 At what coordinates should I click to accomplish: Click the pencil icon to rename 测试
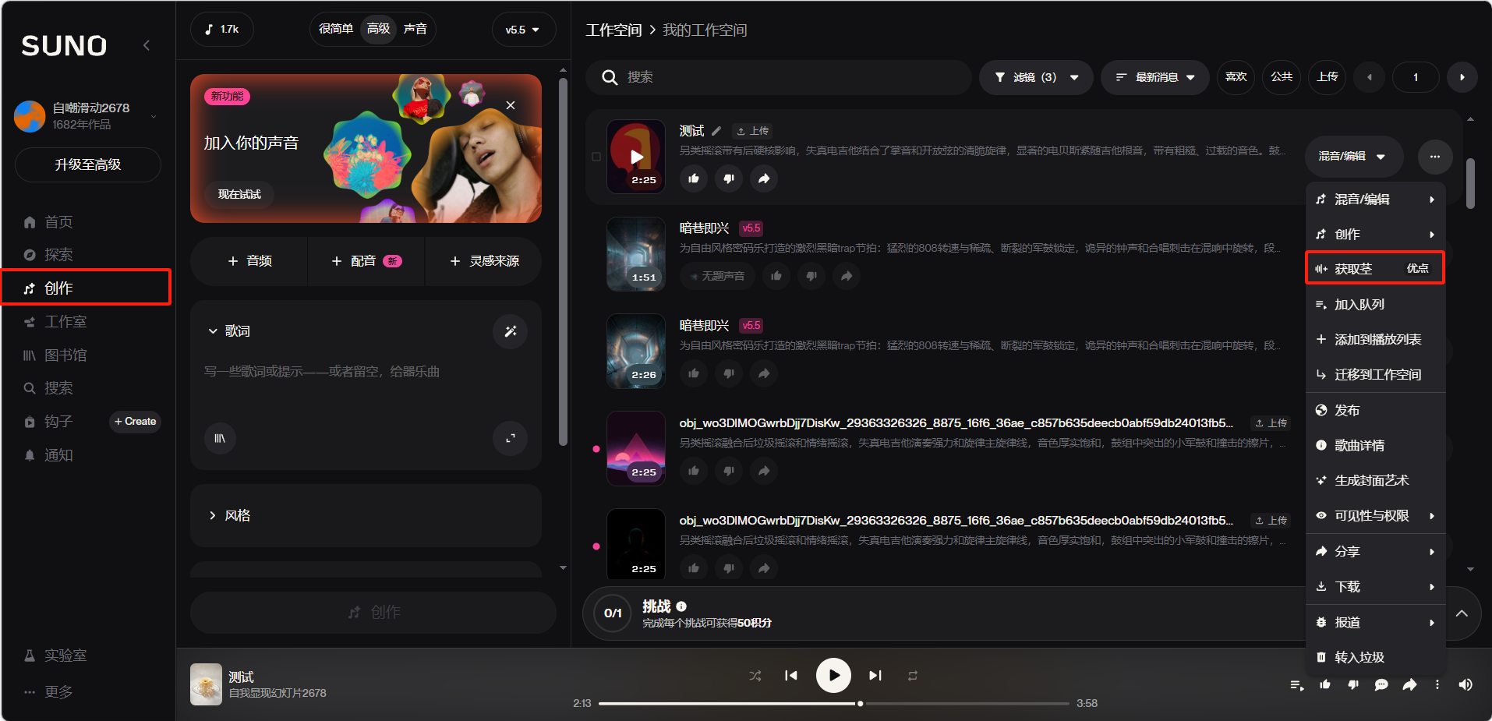[x=716, y=131]
